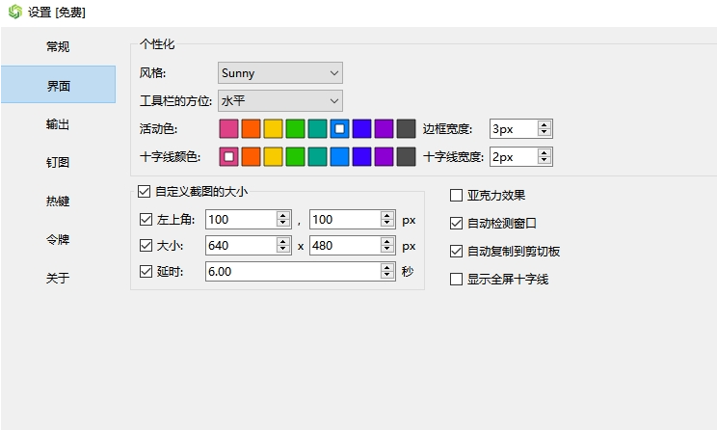Enable the acrylic effect checkbox
Viewport: 717px width, 430px height.
pyautogui.click(x=457, y=196)
